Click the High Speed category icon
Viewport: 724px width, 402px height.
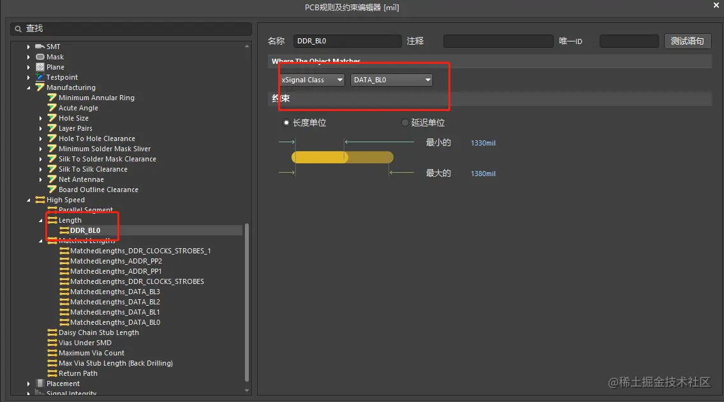tap(40, 200)
